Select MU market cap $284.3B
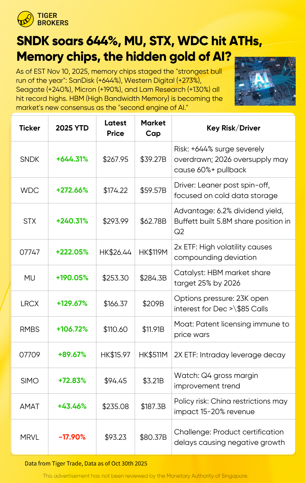The image size is (305, 483). (x=153, y=278)
